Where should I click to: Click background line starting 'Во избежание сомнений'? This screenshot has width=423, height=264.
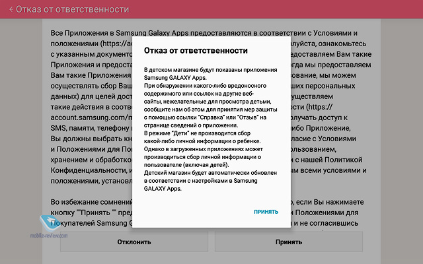click(x=91, y=202)
